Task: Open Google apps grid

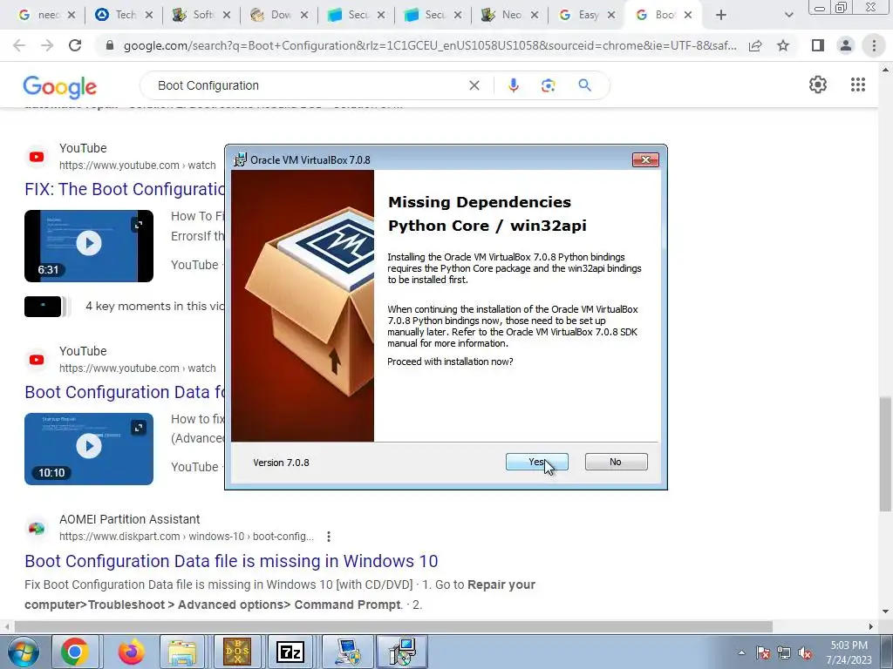Action: [x=858, y=84]
